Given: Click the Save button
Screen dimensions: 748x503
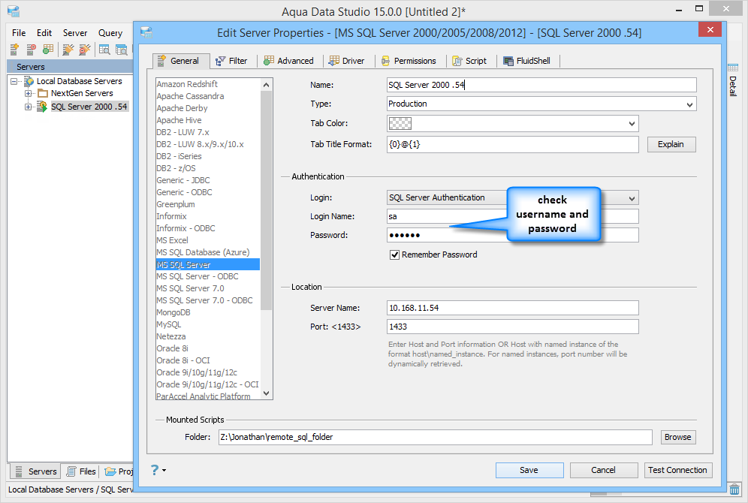Looking at the screenshot, I should click(529, 470).
